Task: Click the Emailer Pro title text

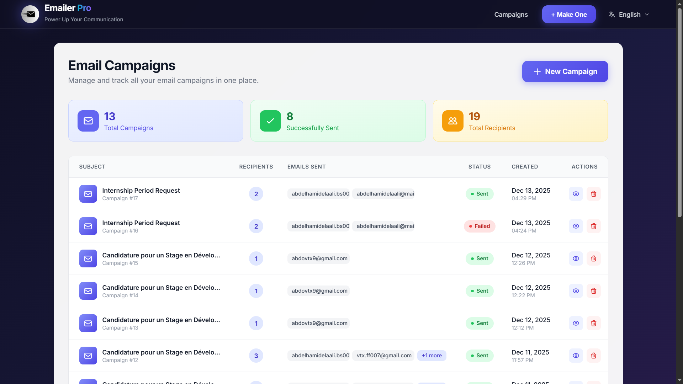Action: click(68, 8)
